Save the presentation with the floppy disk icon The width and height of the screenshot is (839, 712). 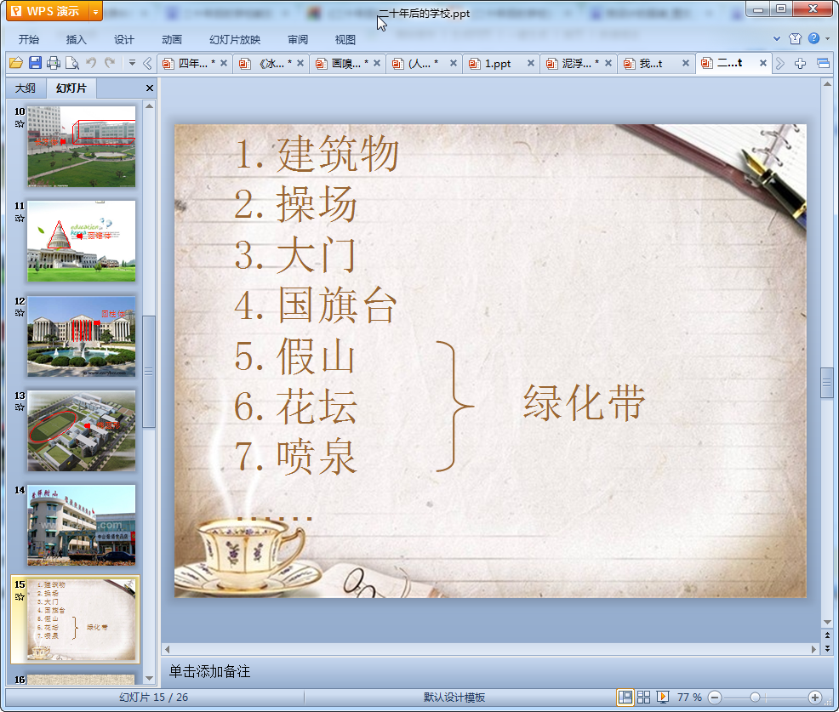click(x=35, y=63)
